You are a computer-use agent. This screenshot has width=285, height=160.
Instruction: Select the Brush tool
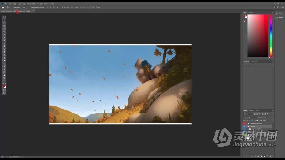tap(4, 43)
